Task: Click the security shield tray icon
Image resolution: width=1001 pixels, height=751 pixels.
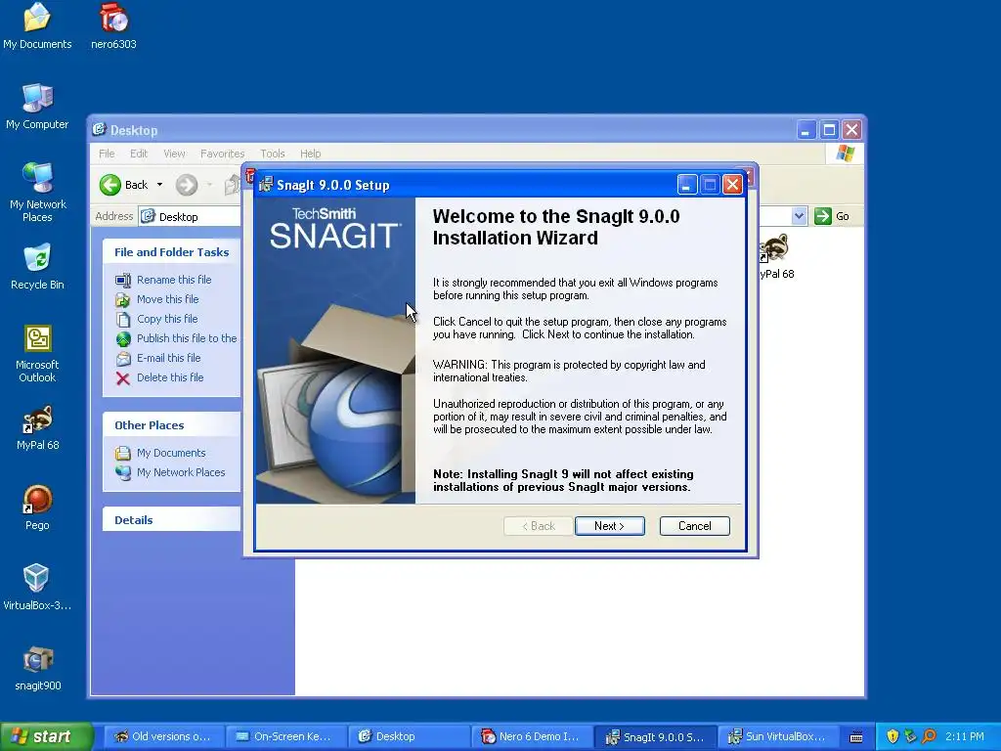Action: [x=892, y=737]
